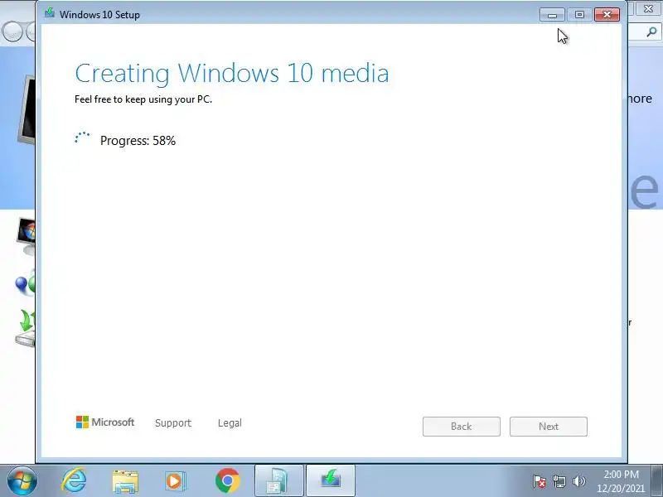Launch Windows Media Player from taskbar
663x497 pixels.
pyautogui.click(x=174, y=481)
